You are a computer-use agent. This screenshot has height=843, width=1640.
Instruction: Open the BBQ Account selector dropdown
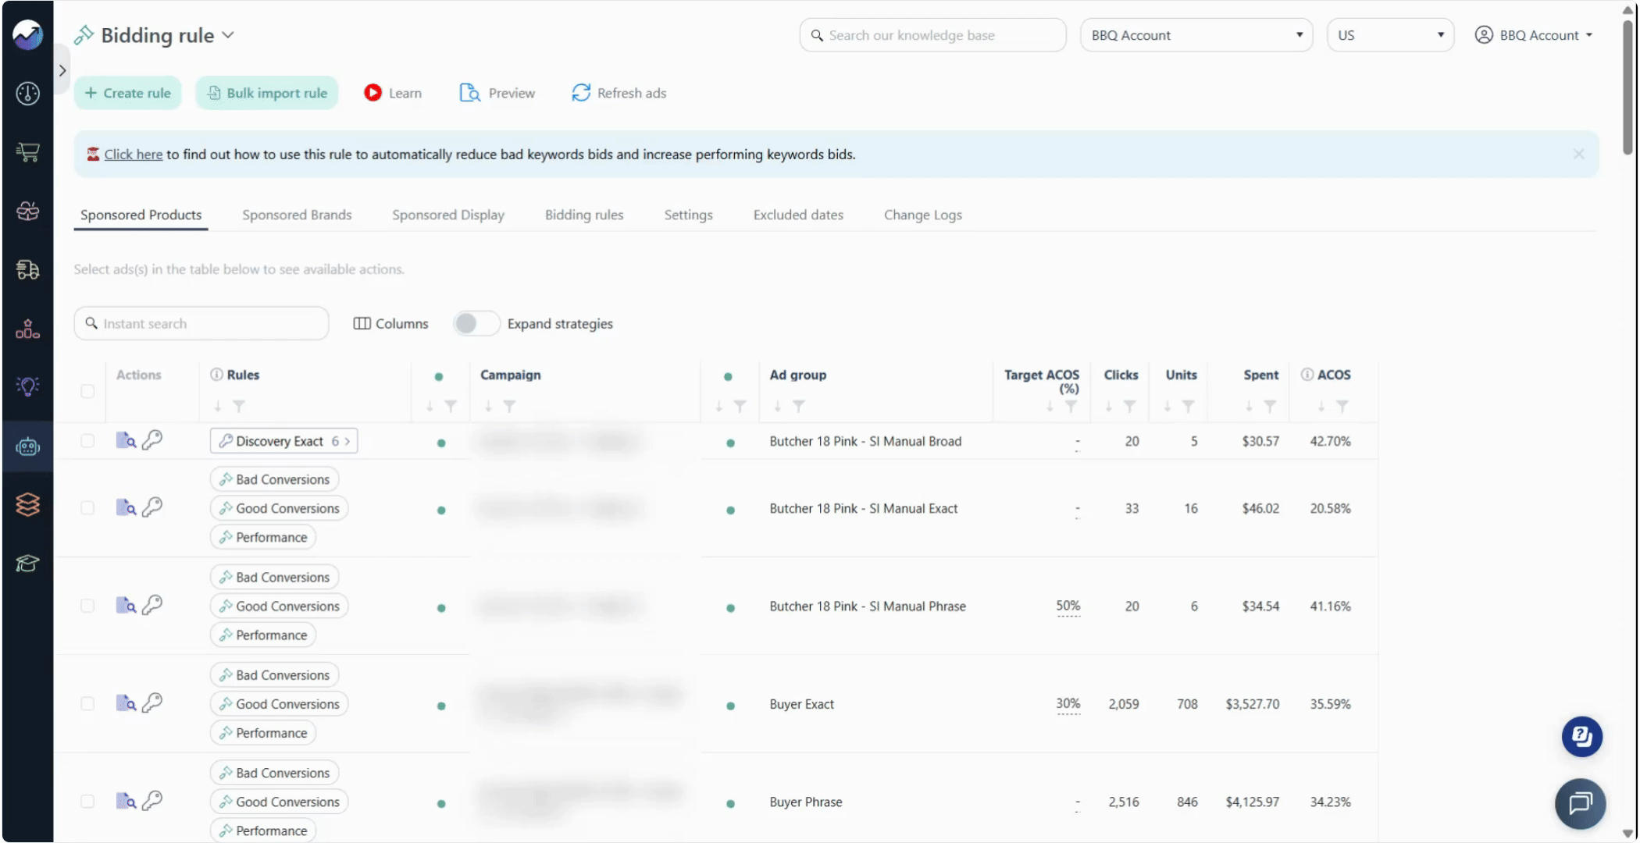pos(1196,35)
